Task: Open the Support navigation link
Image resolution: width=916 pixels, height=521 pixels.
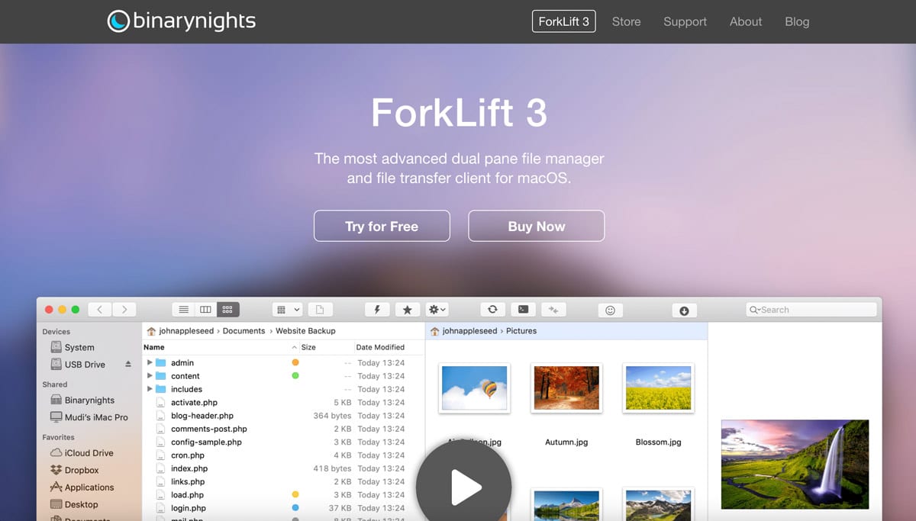Action: click(x=685, y=21)
